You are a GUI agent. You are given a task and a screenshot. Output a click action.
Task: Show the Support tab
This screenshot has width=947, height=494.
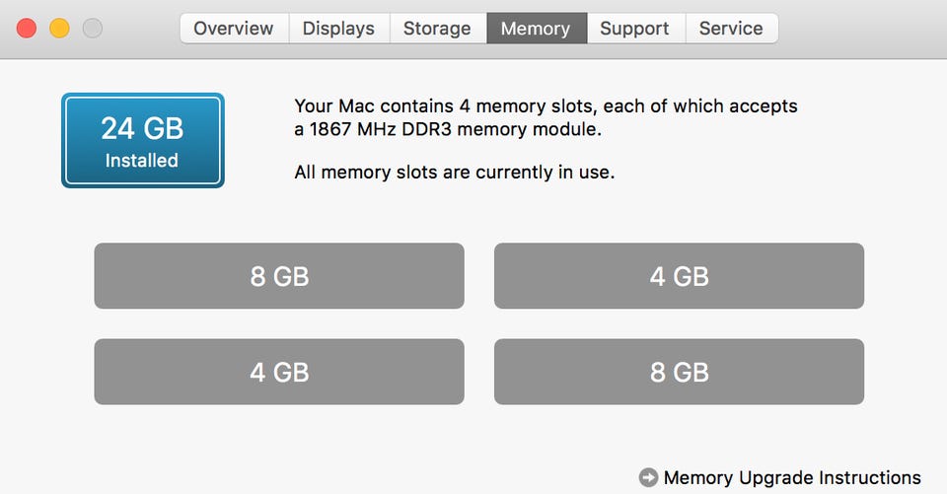pos(634,29)
